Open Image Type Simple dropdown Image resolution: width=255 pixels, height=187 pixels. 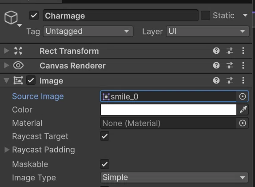pyautogui.click(x=174, y=177)
